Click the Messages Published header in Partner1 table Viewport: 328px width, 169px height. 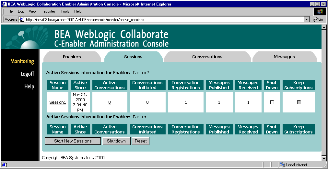click(x=219, y=129)
